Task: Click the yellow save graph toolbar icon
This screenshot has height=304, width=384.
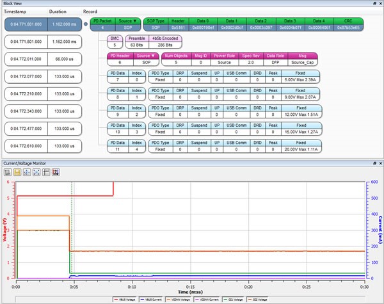Action: (17, 172)
